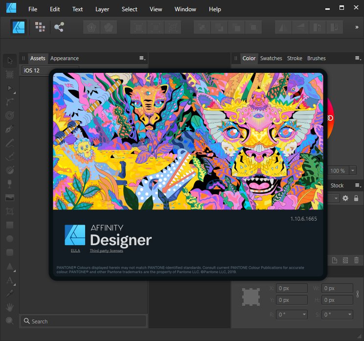Image resolution: width=364 pixels, height=341 pixels.
Task: Open the Edit menu
Action: point(55,9)
